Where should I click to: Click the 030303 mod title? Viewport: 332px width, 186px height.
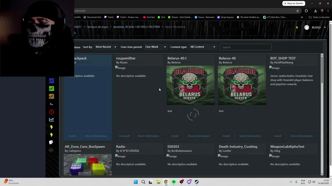click(x=173, y=147)
